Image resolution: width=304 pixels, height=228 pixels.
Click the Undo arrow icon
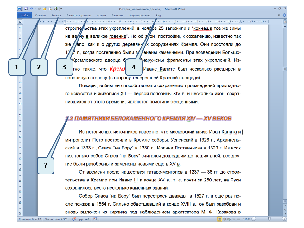(31, 9)
